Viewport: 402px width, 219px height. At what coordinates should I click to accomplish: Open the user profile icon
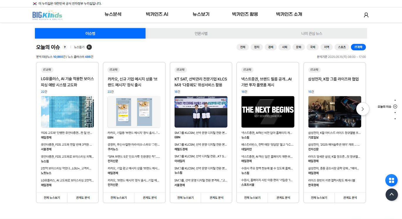(x=366, y=15)
